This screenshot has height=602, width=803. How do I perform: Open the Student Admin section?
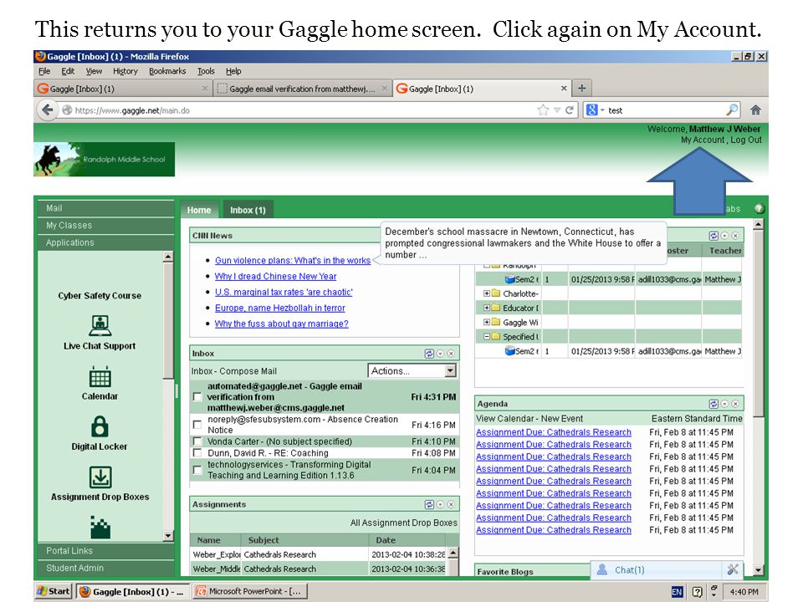pos(105,569)
